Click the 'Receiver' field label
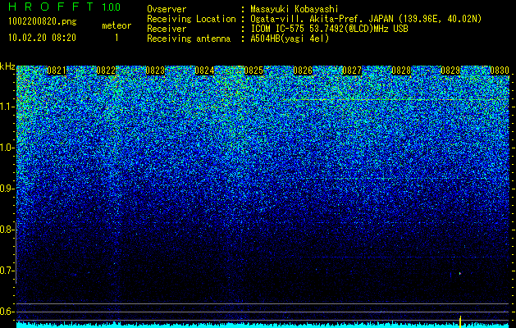This screenshot has width=516, height=328. point(167,29)
